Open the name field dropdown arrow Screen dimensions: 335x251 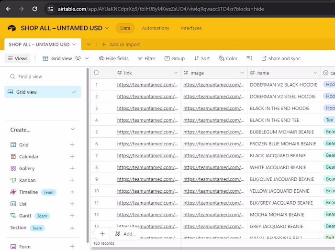coord(315,73)
